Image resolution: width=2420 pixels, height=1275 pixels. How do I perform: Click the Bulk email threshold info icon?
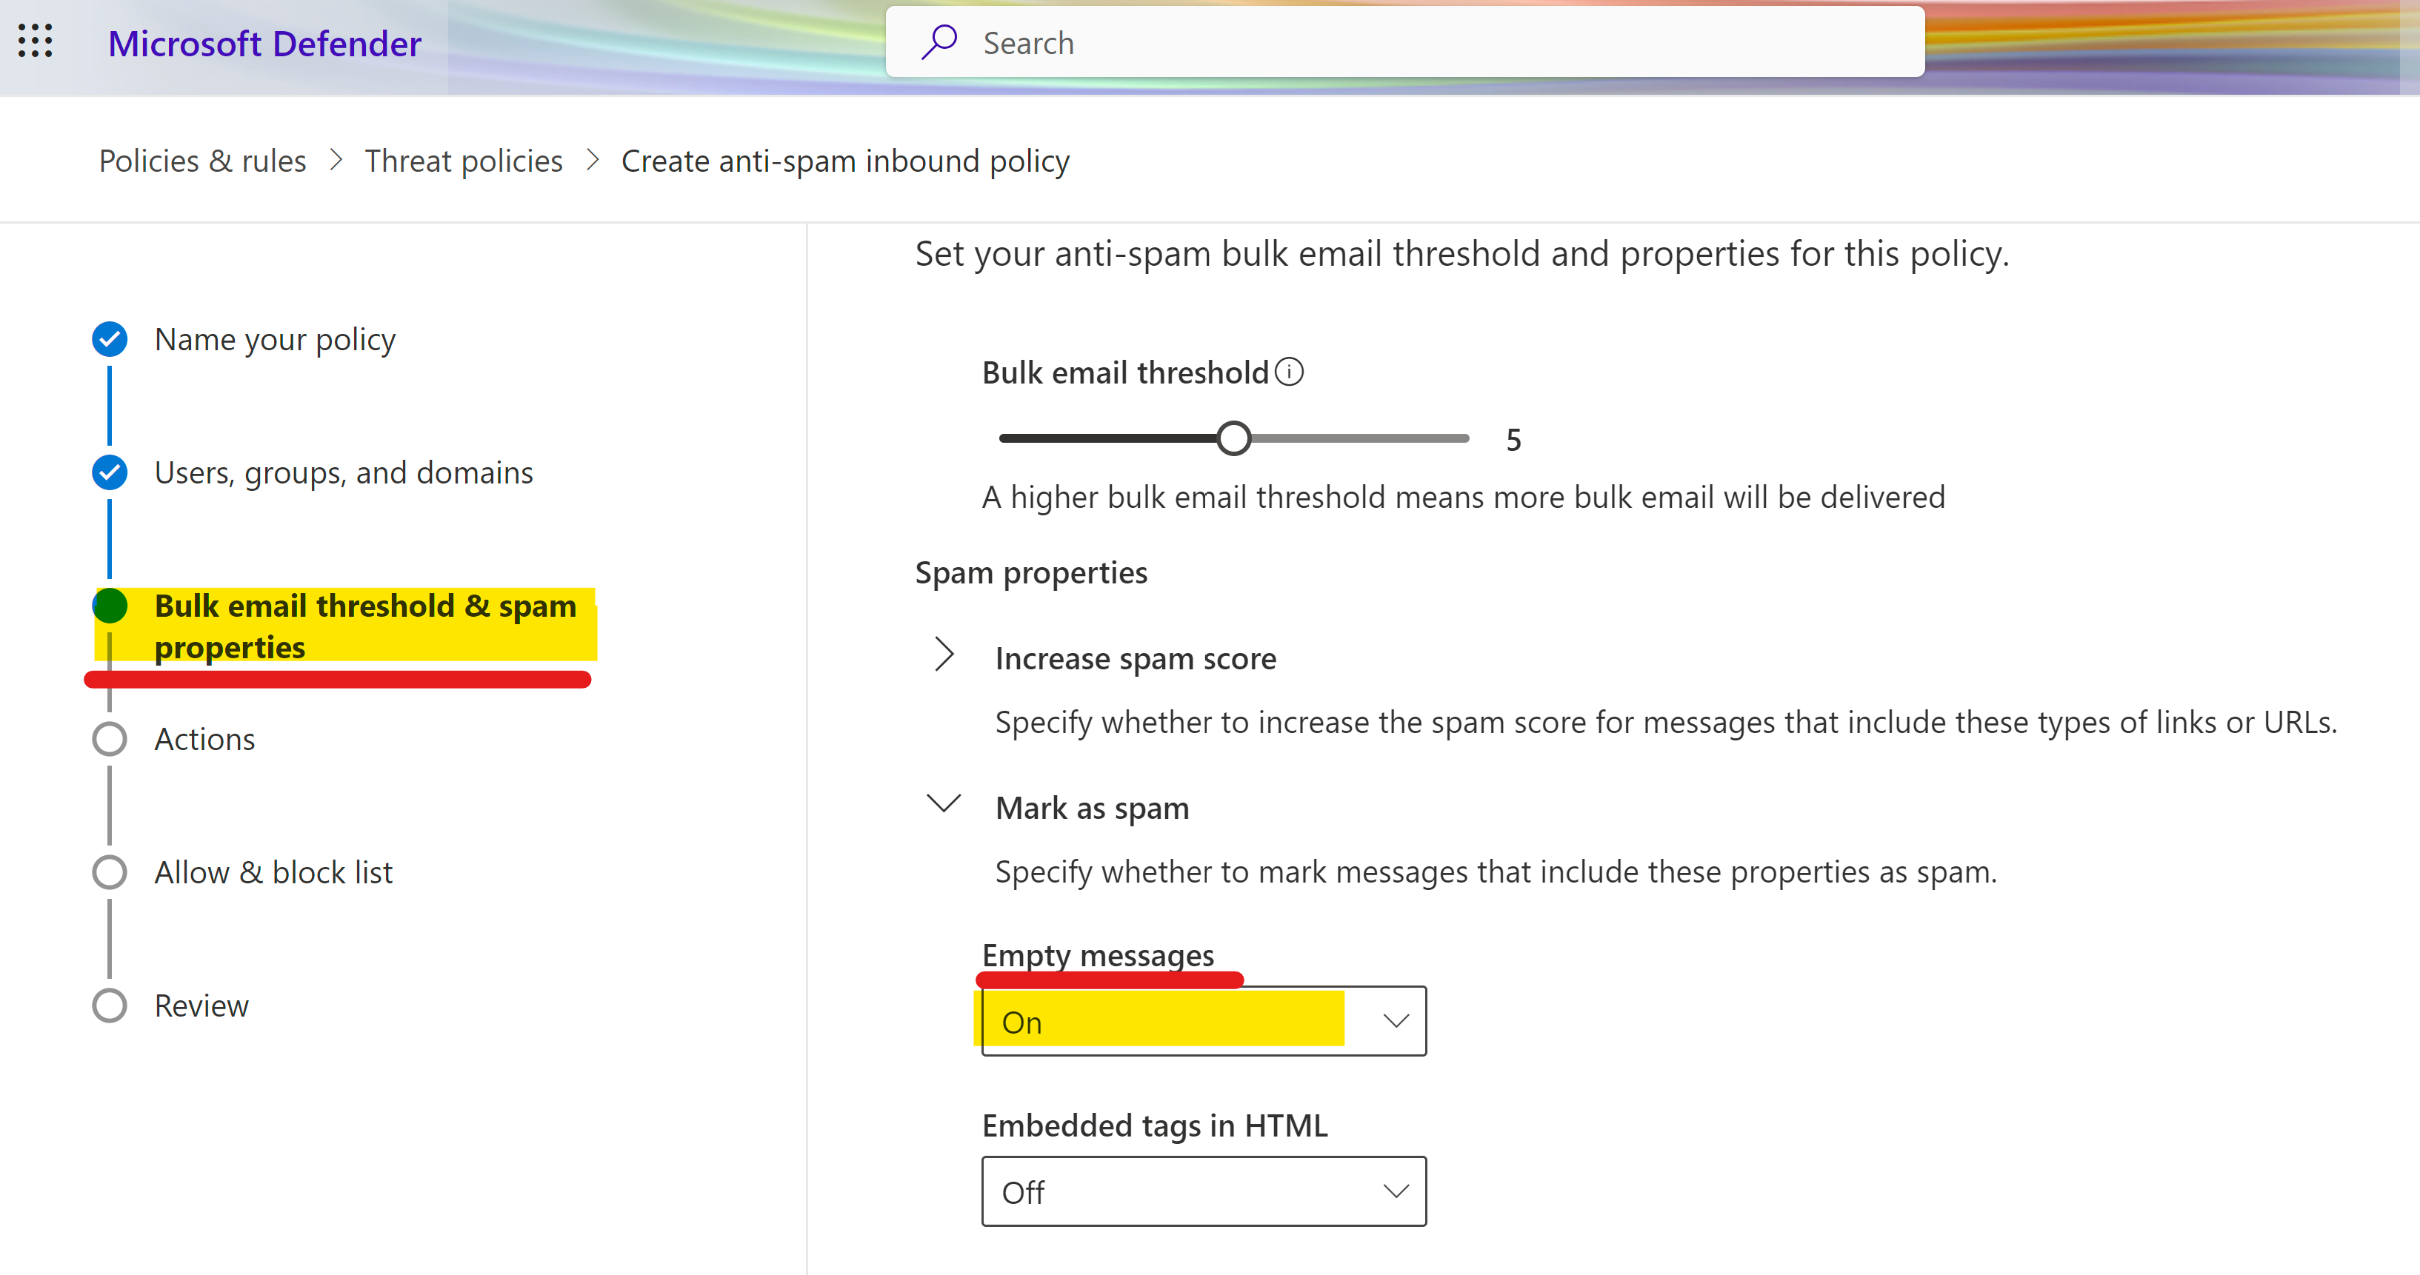[x=1289, y=372]
